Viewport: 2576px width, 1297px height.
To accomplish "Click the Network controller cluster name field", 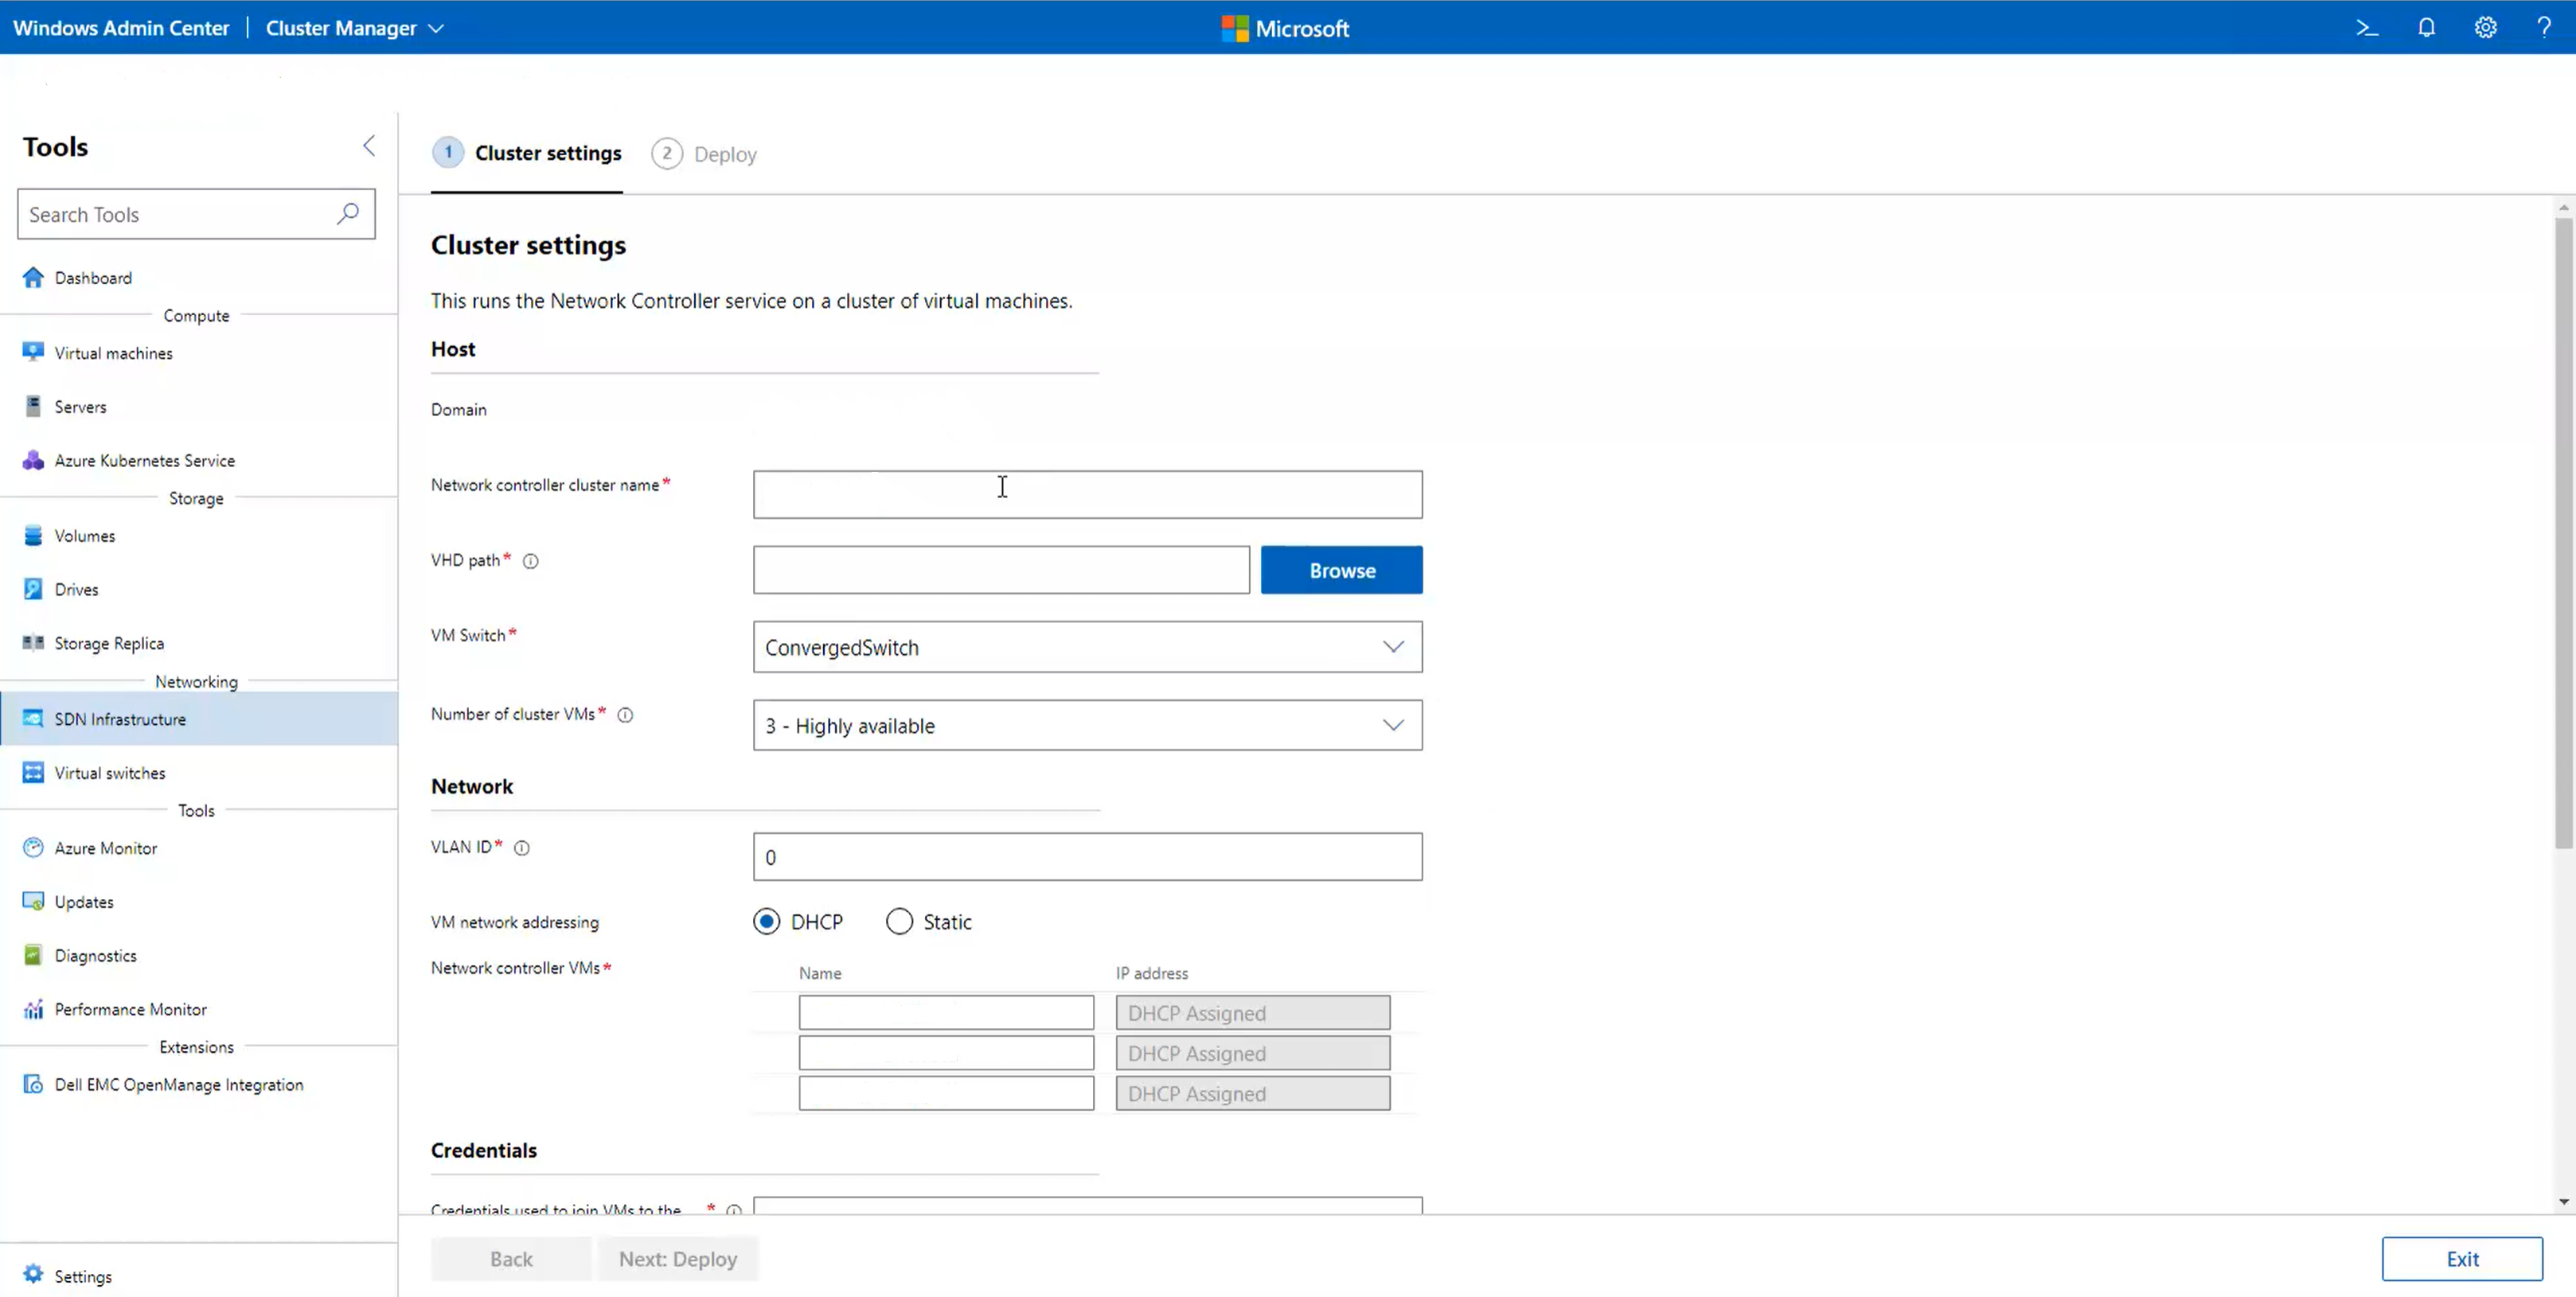I will pyautogui.click(x=1087, y=493).
